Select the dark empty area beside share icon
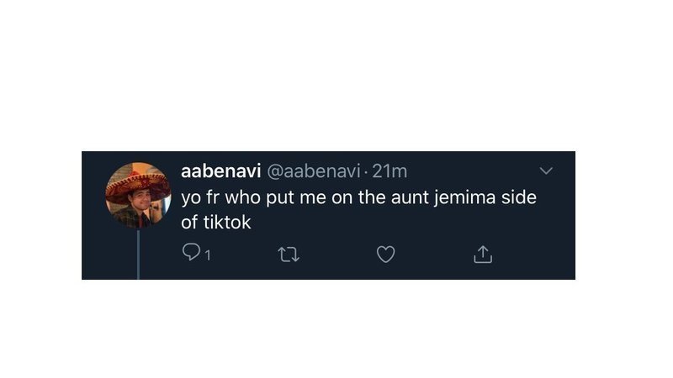This screenshot has width=673, height=378. (x=533, y=255)
